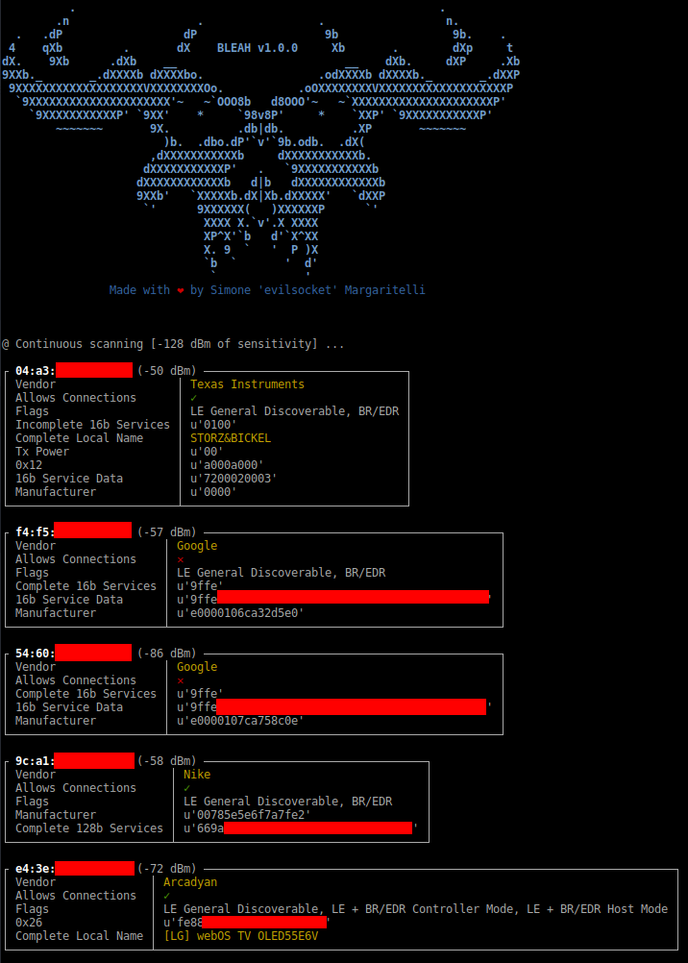Select the manufacturer value u'e0000107ca758c0e'
Image resolution: width=688 pixels, height=963 pixels.
tap(241, 721)
